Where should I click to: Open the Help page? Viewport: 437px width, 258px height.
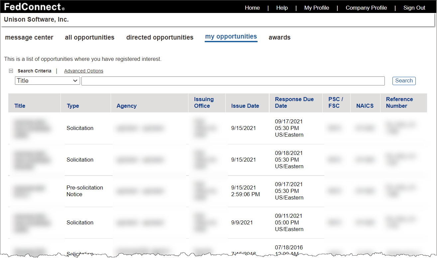point(282,8)
